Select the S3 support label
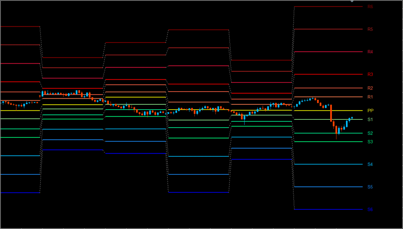The height and width of the screenshot is (229, 403). 370,142
